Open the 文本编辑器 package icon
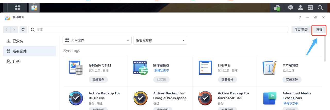The height and width of the screenshot is (110, 330). (x=269, y=68)
